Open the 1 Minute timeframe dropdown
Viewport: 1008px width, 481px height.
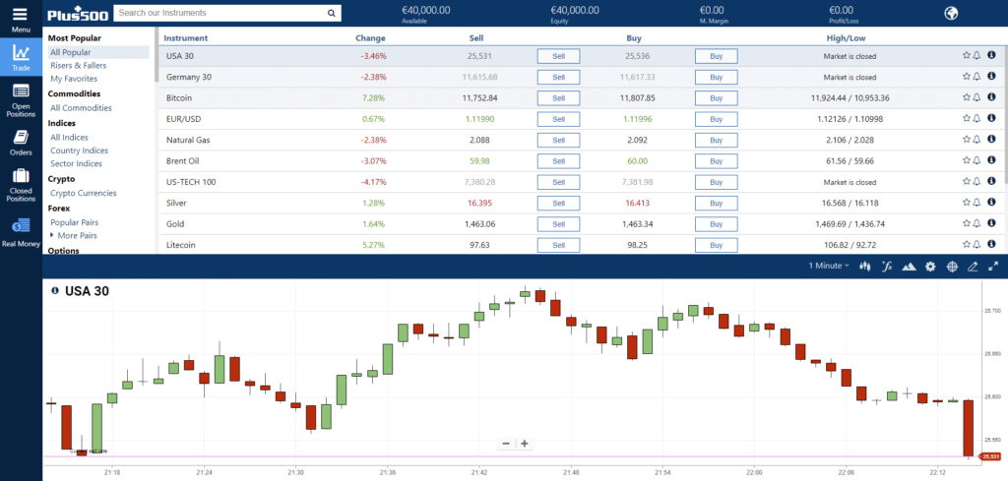pos(829,266)
